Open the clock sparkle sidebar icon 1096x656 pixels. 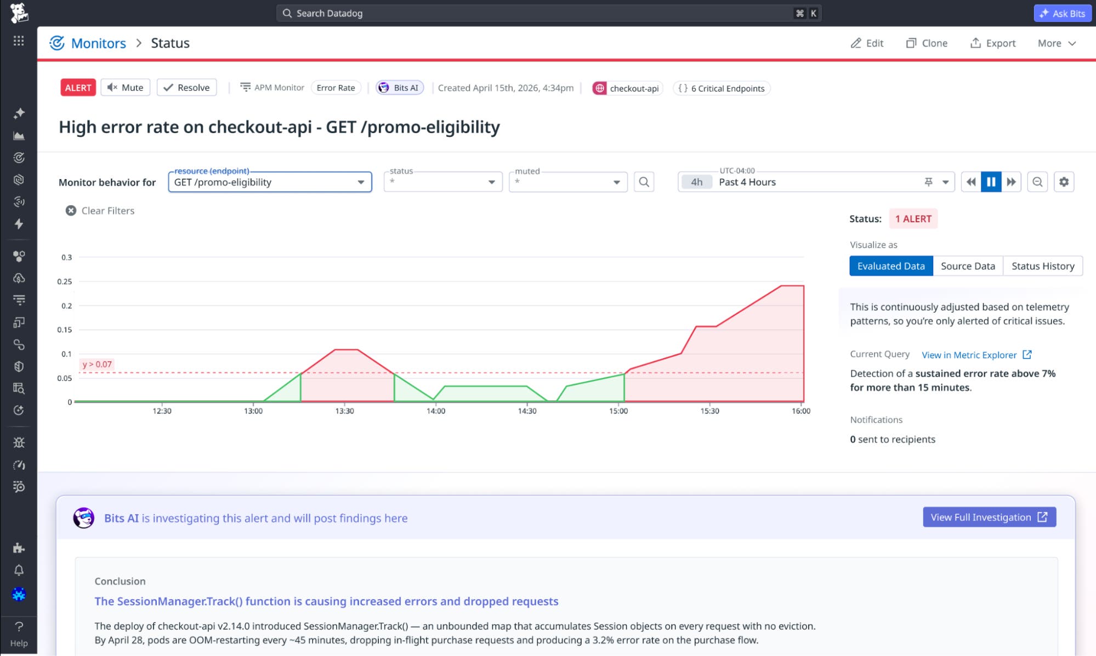point(19,410)
